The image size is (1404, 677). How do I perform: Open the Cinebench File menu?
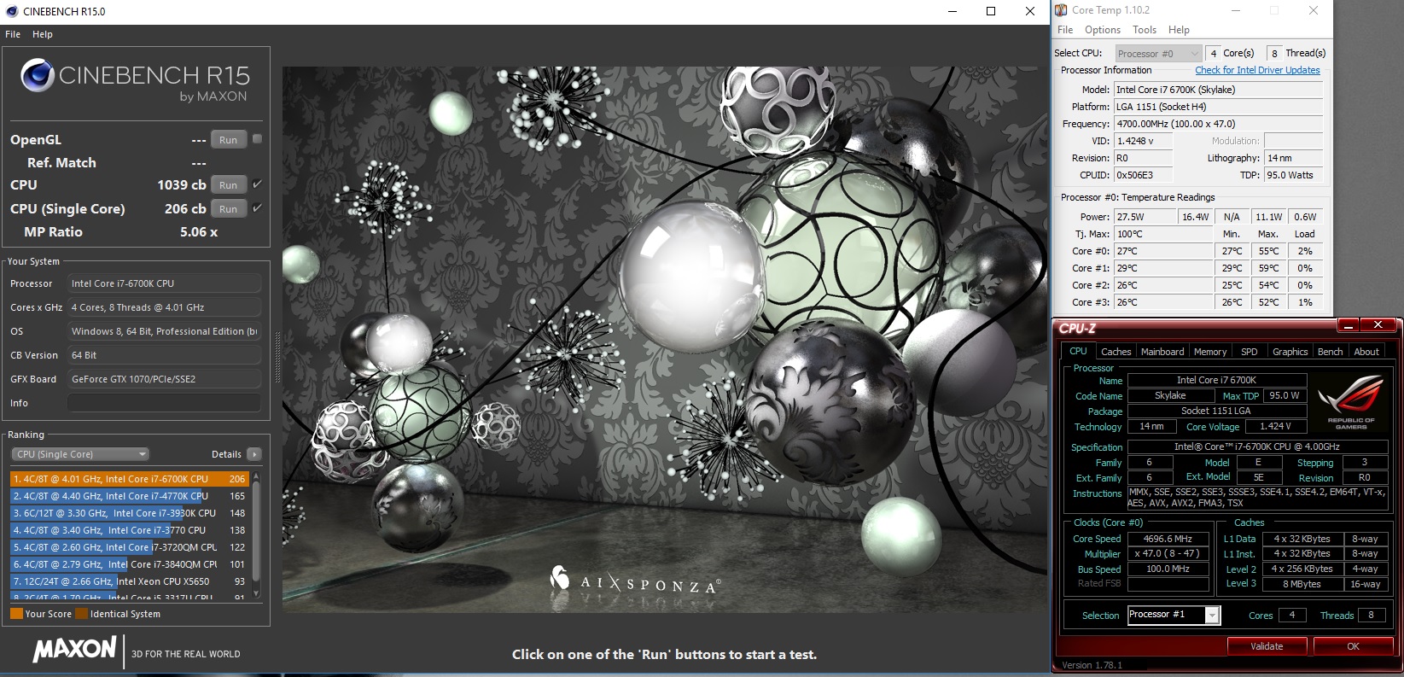13,34
